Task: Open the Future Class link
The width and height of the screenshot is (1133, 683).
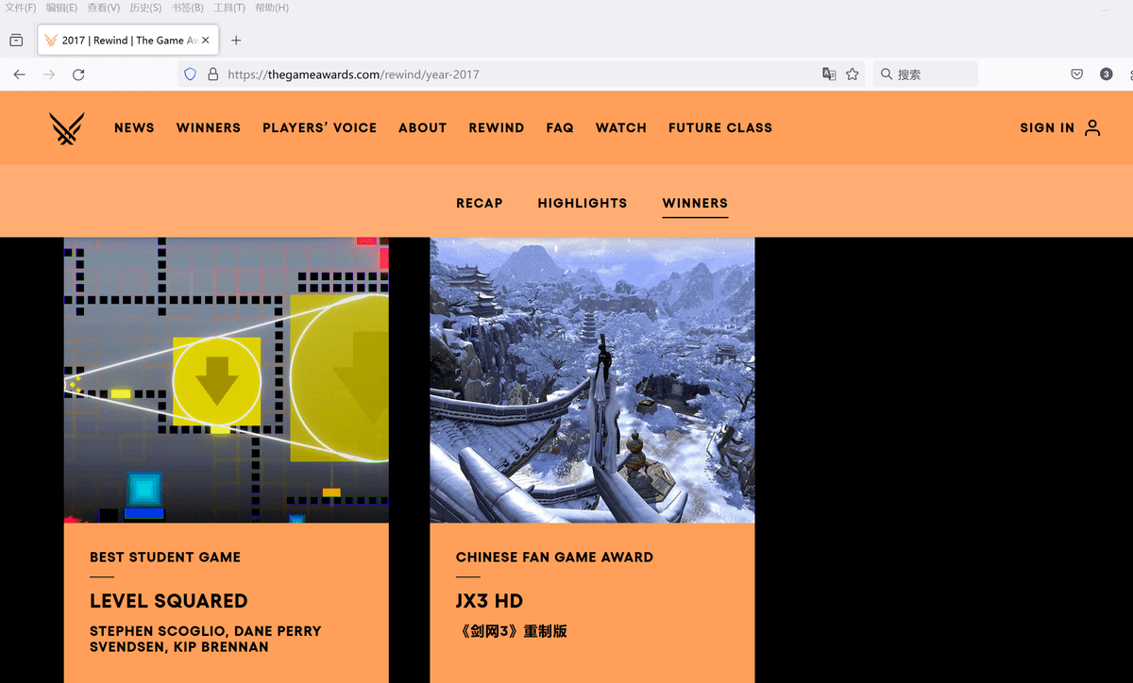Action: [x=719, y=128]
